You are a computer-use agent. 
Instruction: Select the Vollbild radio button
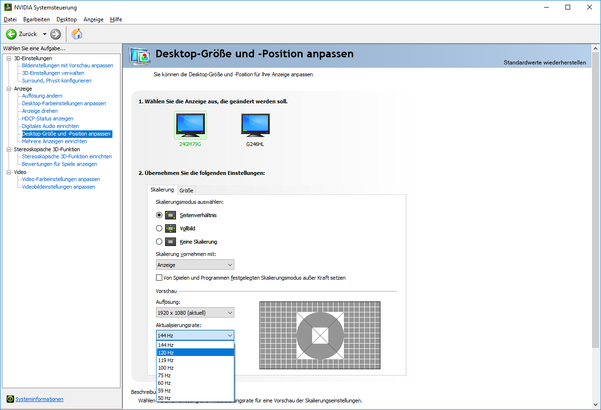[x=159, y=228]
